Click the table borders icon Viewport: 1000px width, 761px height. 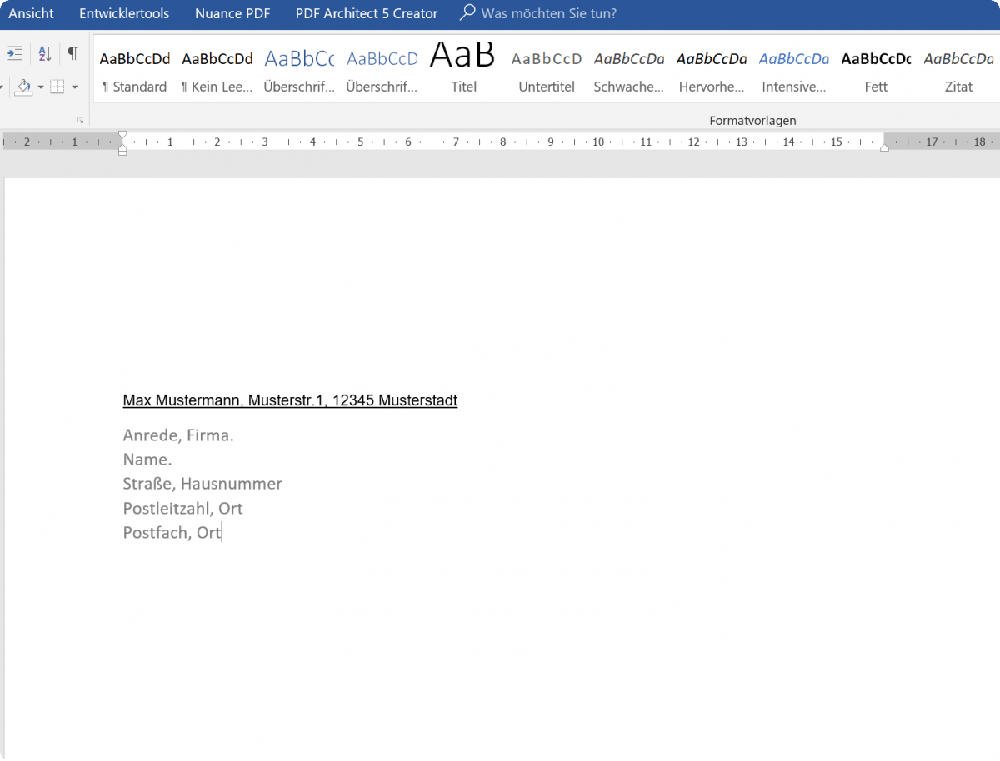[x=57, y=87]
